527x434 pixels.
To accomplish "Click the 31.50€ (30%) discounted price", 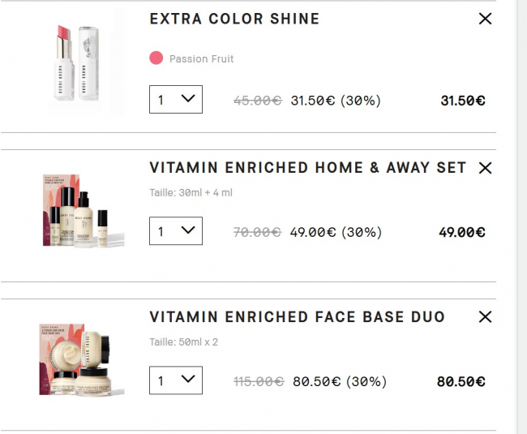I will point(336,101).
